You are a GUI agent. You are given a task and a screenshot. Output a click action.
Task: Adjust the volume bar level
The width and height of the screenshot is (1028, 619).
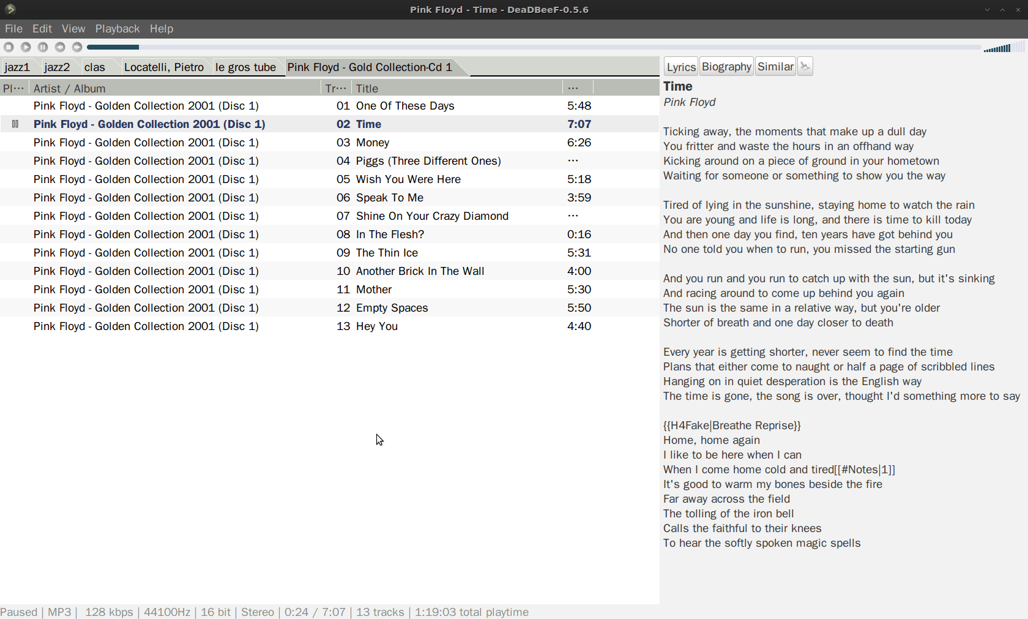pos(1004,47)
